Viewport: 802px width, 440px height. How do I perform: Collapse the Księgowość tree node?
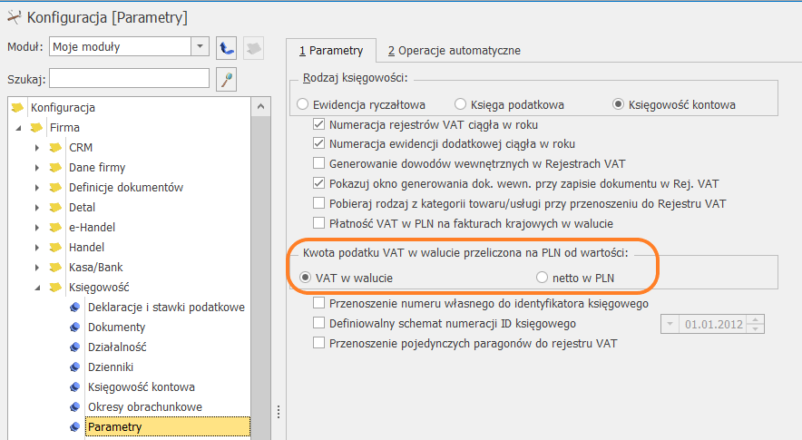37,288
